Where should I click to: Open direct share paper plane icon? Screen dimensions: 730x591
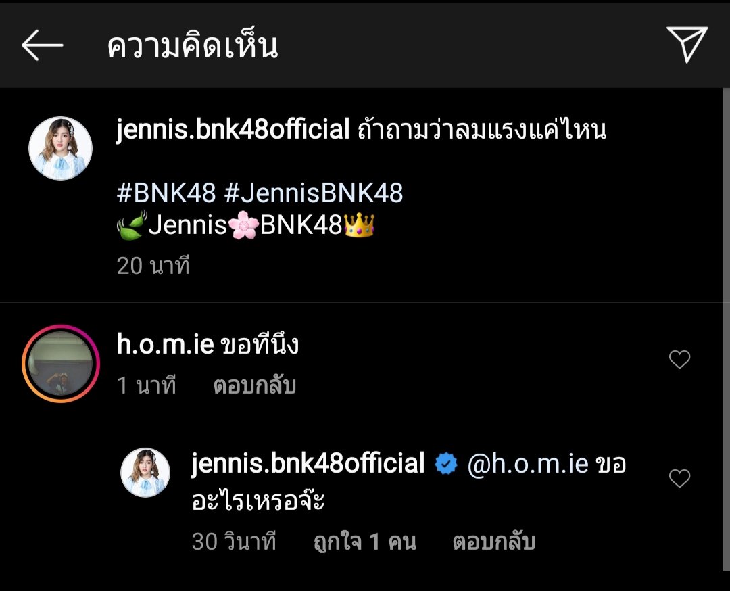(x=687, y=45)
